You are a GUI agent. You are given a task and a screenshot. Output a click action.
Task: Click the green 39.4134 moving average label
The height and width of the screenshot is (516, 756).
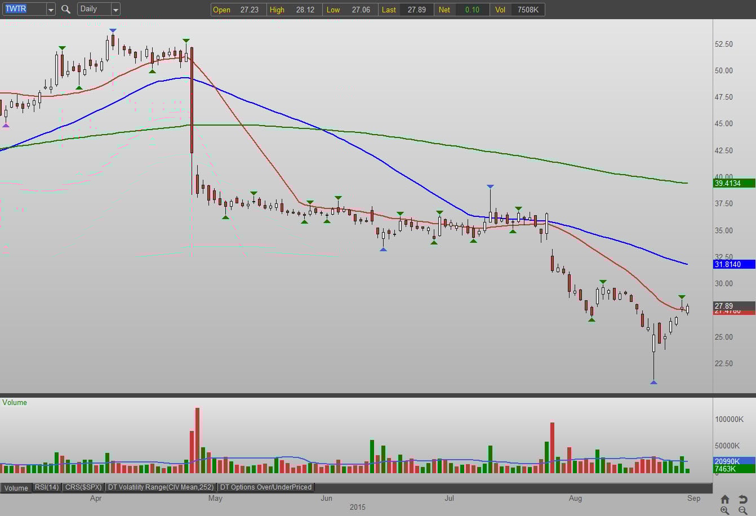click(x=734, y=183)
